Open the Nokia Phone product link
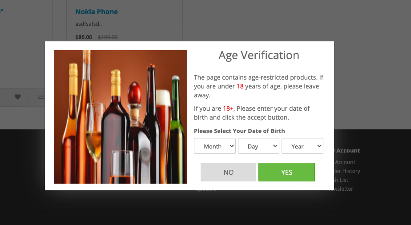411x225 pixels. 97,12
